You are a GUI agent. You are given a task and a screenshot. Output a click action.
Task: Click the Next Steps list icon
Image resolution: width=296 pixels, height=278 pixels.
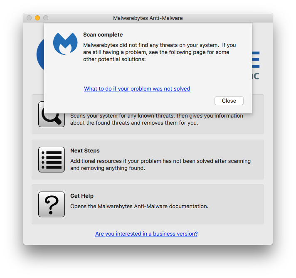52,160
